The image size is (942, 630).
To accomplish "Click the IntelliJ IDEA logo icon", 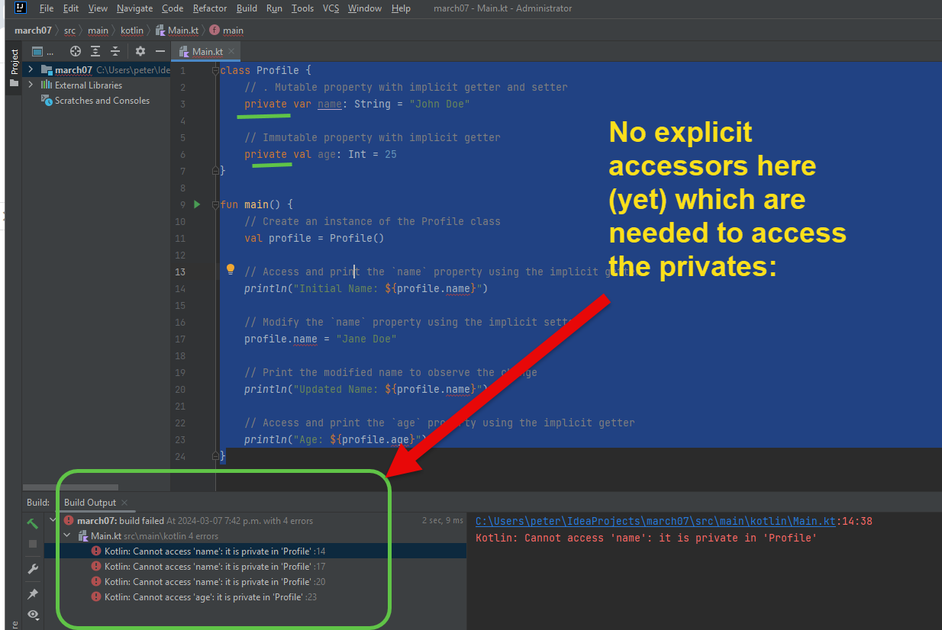I will [21, 8].
